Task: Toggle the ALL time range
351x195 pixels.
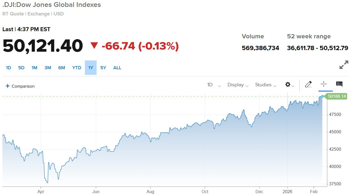Action: [117, 68]
